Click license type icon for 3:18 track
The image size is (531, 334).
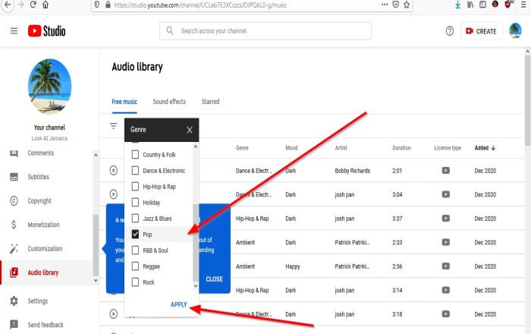[446, 314]
